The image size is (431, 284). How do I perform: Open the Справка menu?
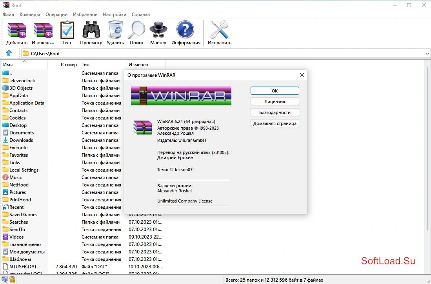coord(140,14)
